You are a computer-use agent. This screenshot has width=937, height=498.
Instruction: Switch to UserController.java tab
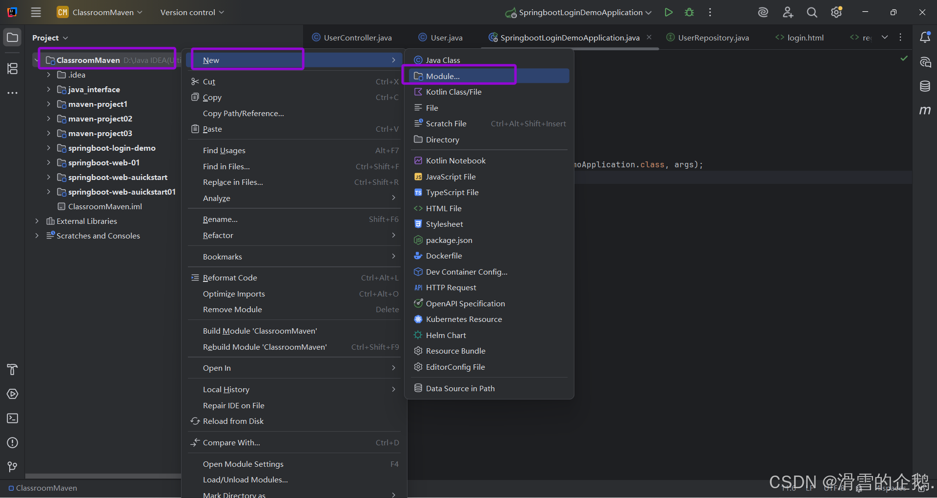click(x=352, y=38)
